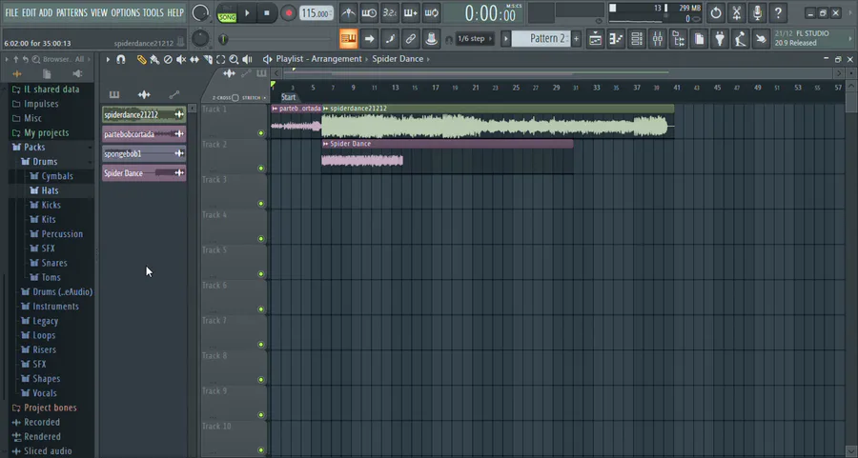Open the Channel rack
858x458 pixels.
(x=637, y=39)
